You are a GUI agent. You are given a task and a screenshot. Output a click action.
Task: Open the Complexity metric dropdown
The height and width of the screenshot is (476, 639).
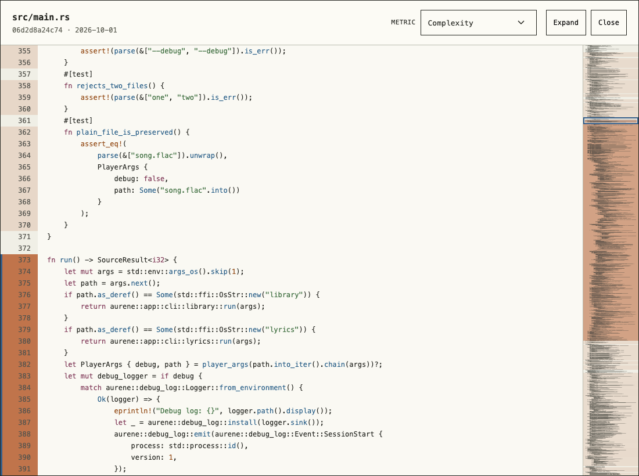(479, 23)
